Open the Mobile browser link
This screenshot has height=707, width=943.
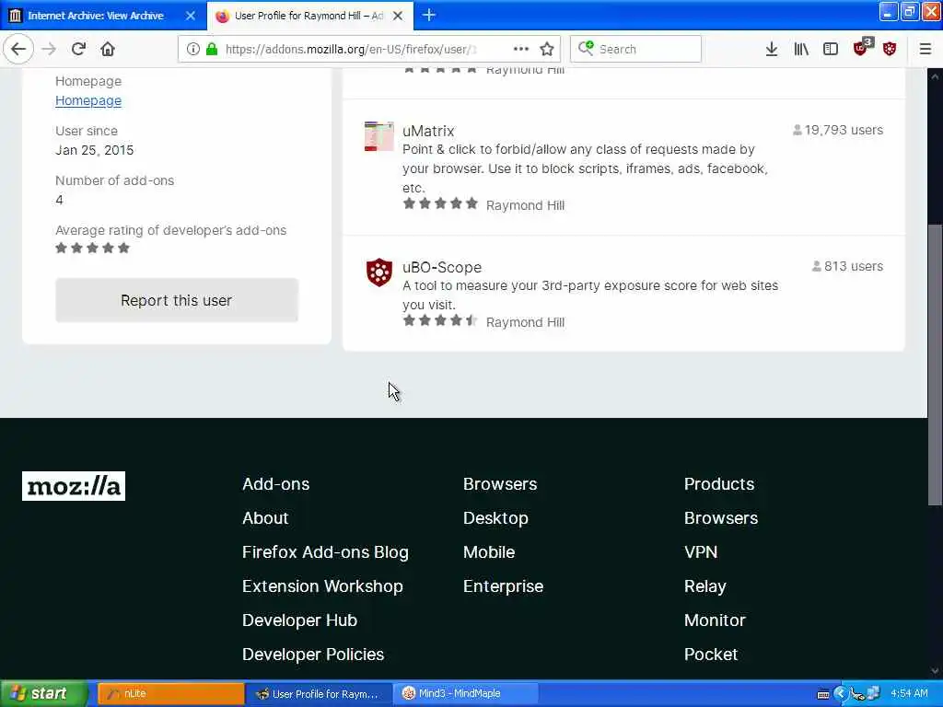(x=489, y=552)
